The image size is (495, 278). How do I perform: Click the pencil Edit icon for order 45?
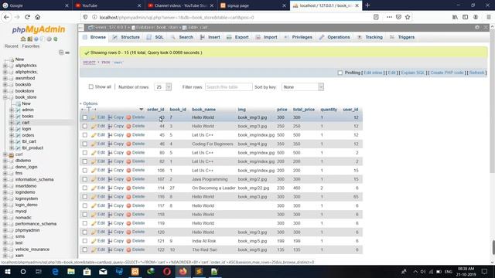(x=94, y=135)
